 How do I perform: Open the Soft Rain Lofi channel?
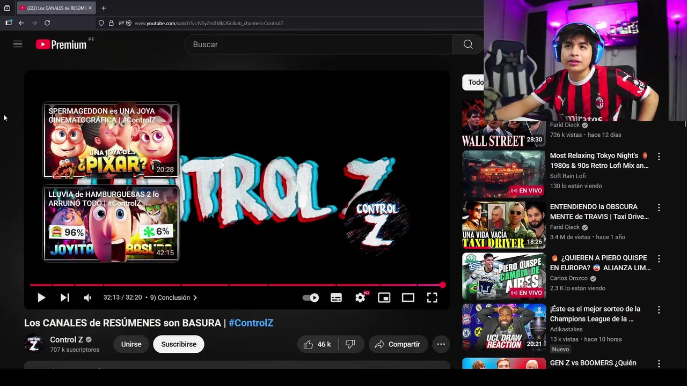click(x=567, y=176)
